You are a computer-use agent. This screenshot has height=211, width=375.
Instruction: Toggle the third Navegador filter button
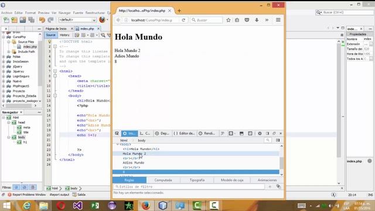pyautogui.click(x=33, y=187)
